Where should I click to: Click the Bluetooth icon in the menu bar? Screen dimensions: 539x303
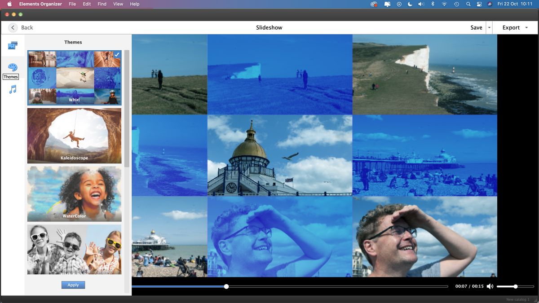(x=433, y=4)
